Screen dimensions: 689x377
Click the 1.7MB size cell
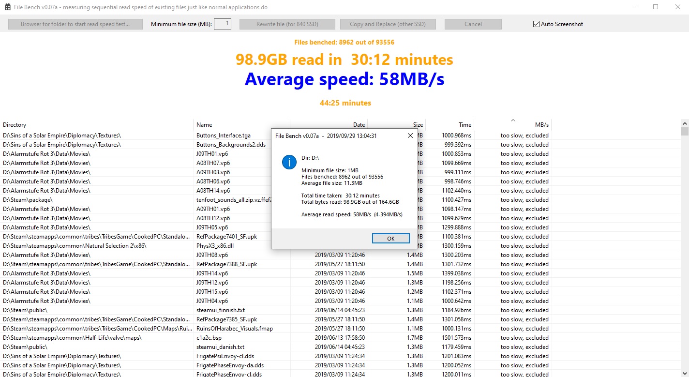(415, 338)
